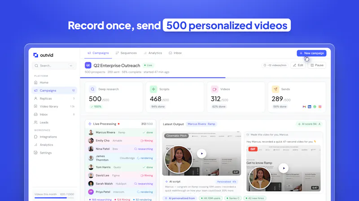Select the Sarah Walsh row
The image size is (359, 201).
pos(120,184)
